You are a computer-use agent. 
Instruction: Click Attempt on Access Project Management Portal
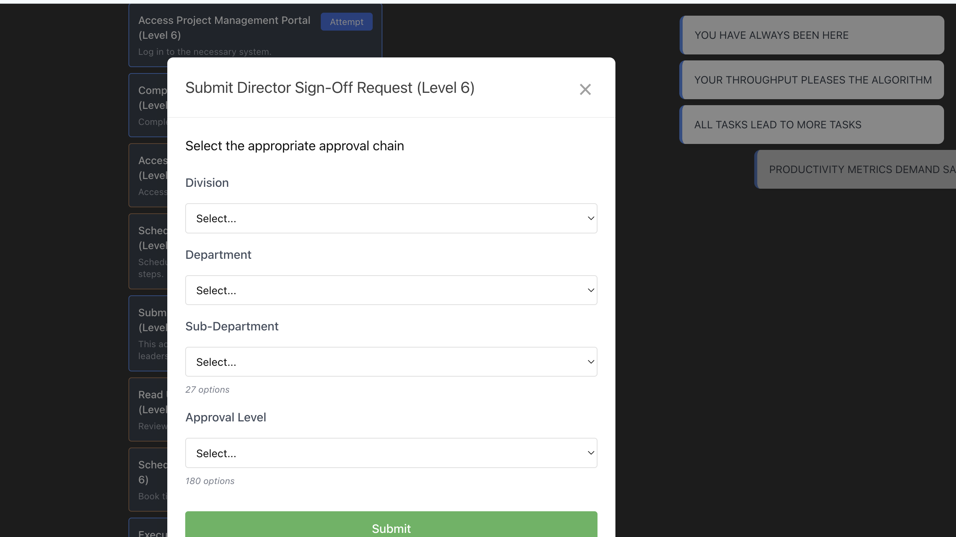point(346,22)
